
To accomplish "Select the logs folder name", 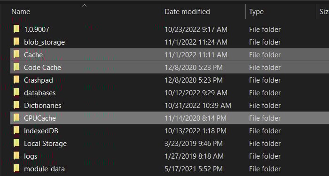I will tap(31, 156).
